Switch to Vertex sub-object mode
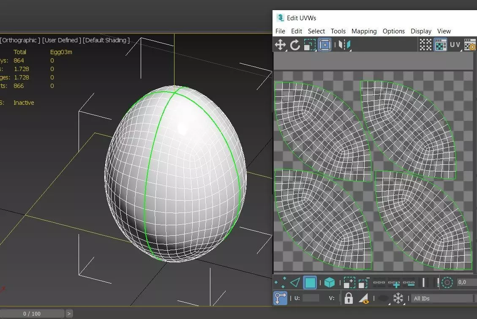The height and width of the screenshot is (319, 477). pyautogui.click(x=280, y=283)
